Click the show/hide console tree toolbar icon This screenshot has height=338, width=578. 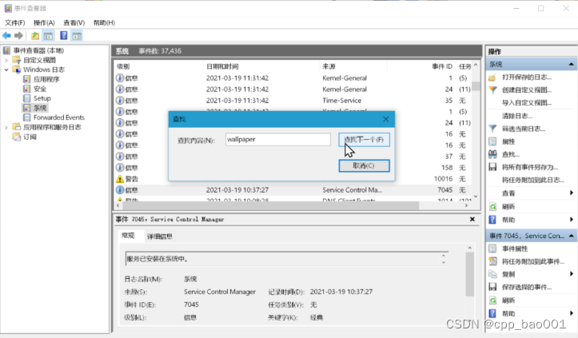click(x=48, y=36)
